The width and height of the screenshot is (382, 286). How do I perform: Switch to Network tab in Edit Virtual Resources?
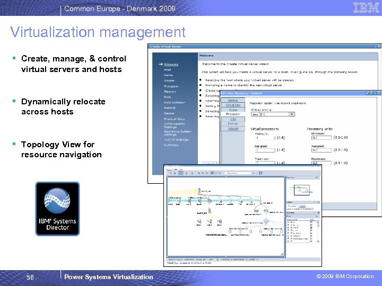pos(233,129)
